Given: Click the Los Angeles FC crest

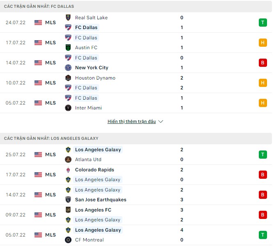Looking at the screenshot, I should point(68,210).
